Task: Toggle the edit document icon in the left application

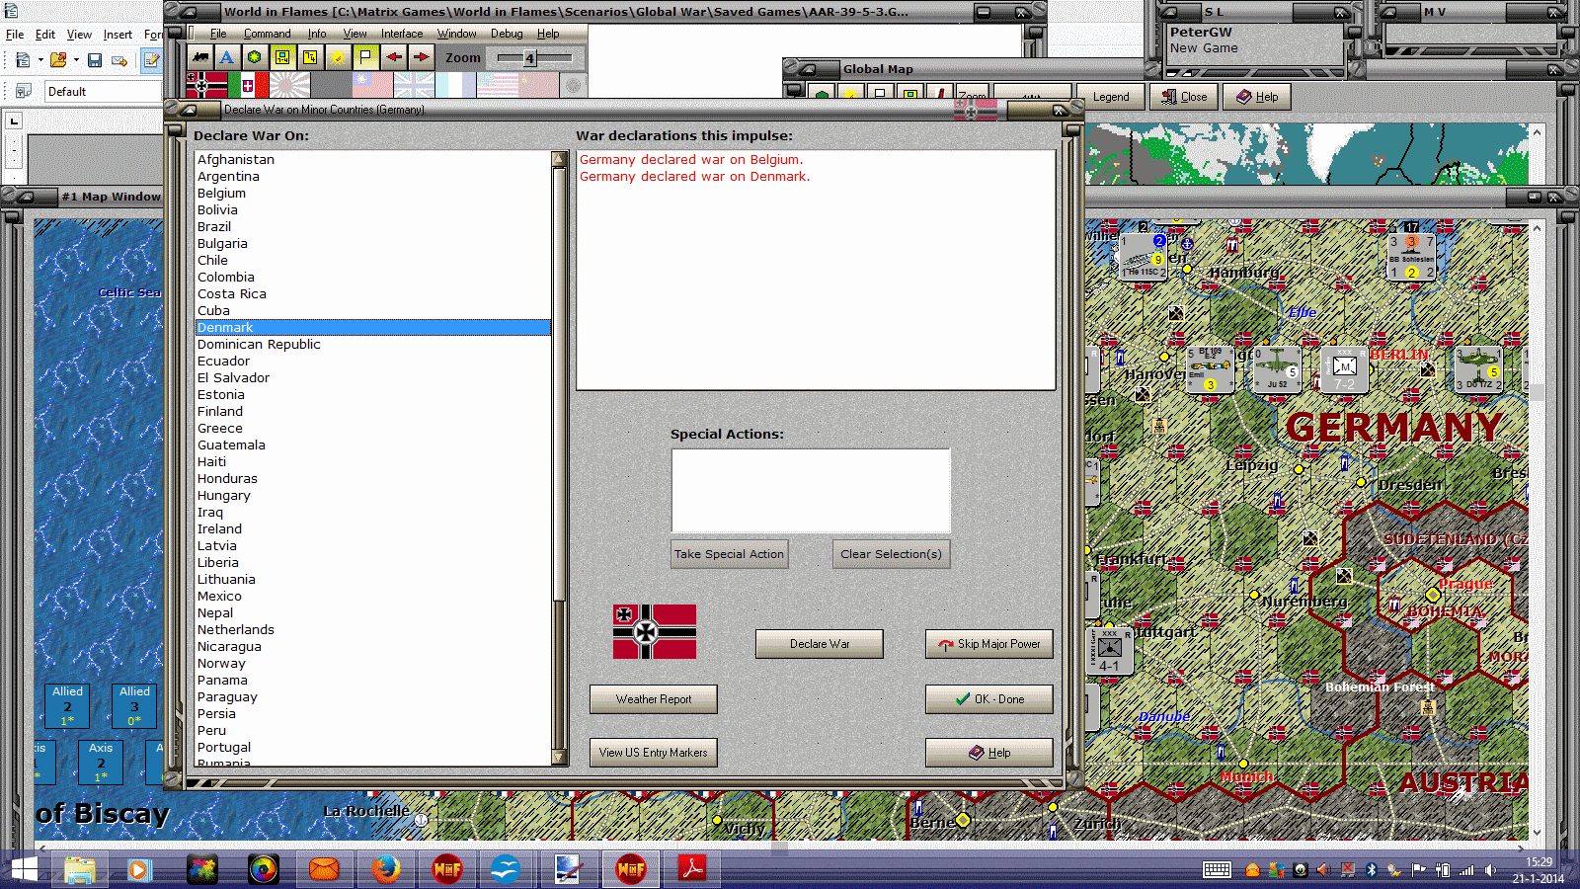Action: pyautogui.click(x=152, y=60)
